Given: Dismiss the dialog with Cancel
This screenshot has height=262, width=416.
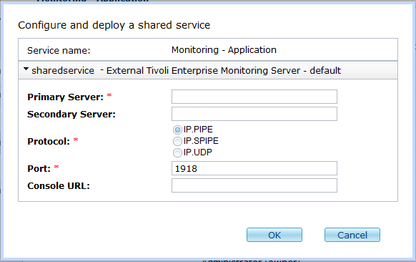Looking at the screenshot, I should tap(352, 235).
